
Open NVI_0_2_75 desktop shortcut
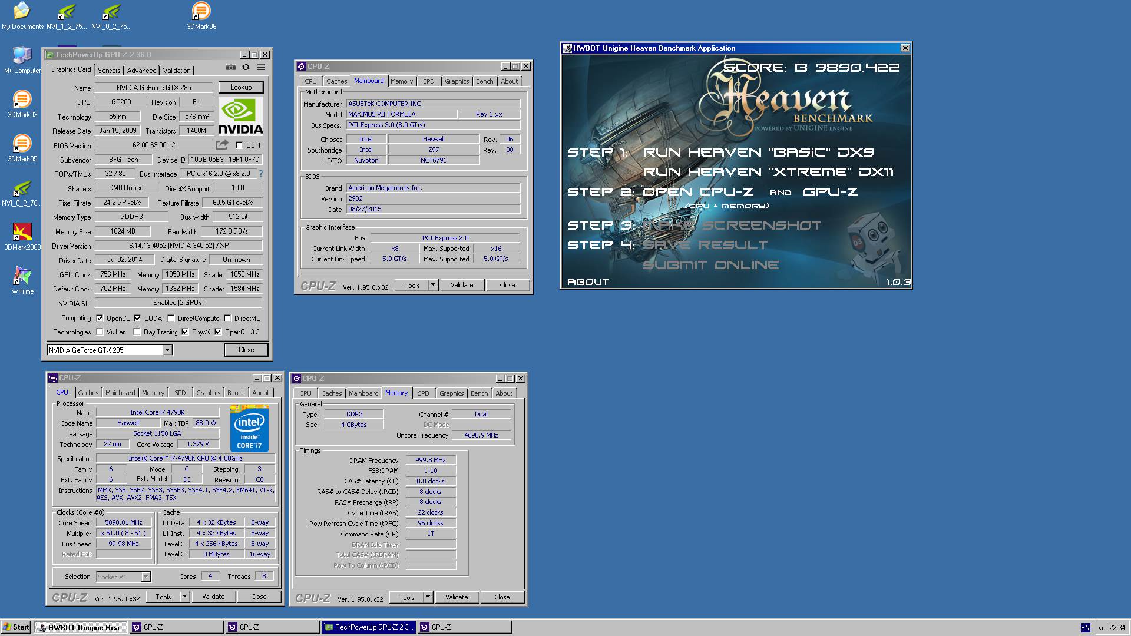click(x=111, y=16)
